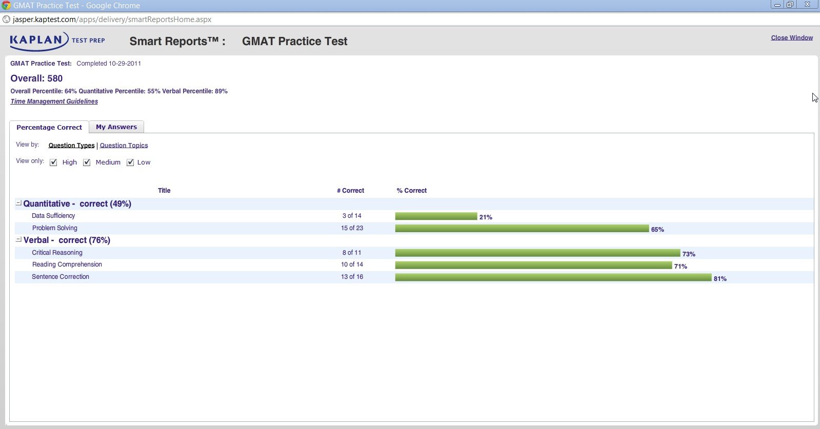
Task: Click the '# Correct' column header
Action: (350, 191)
